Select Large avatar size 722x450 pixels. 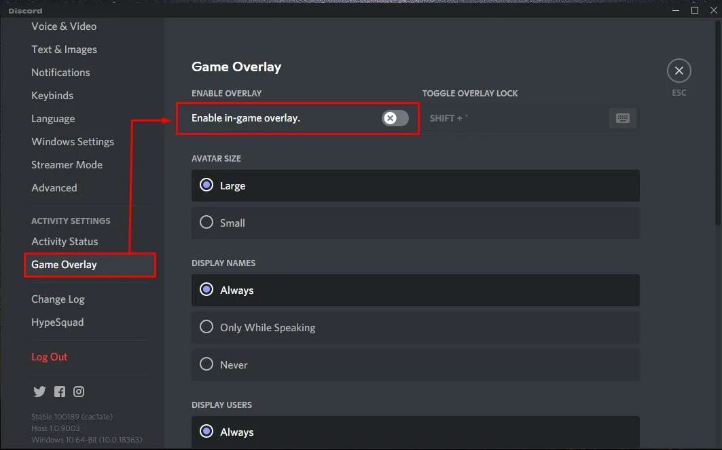click(415, 185)
